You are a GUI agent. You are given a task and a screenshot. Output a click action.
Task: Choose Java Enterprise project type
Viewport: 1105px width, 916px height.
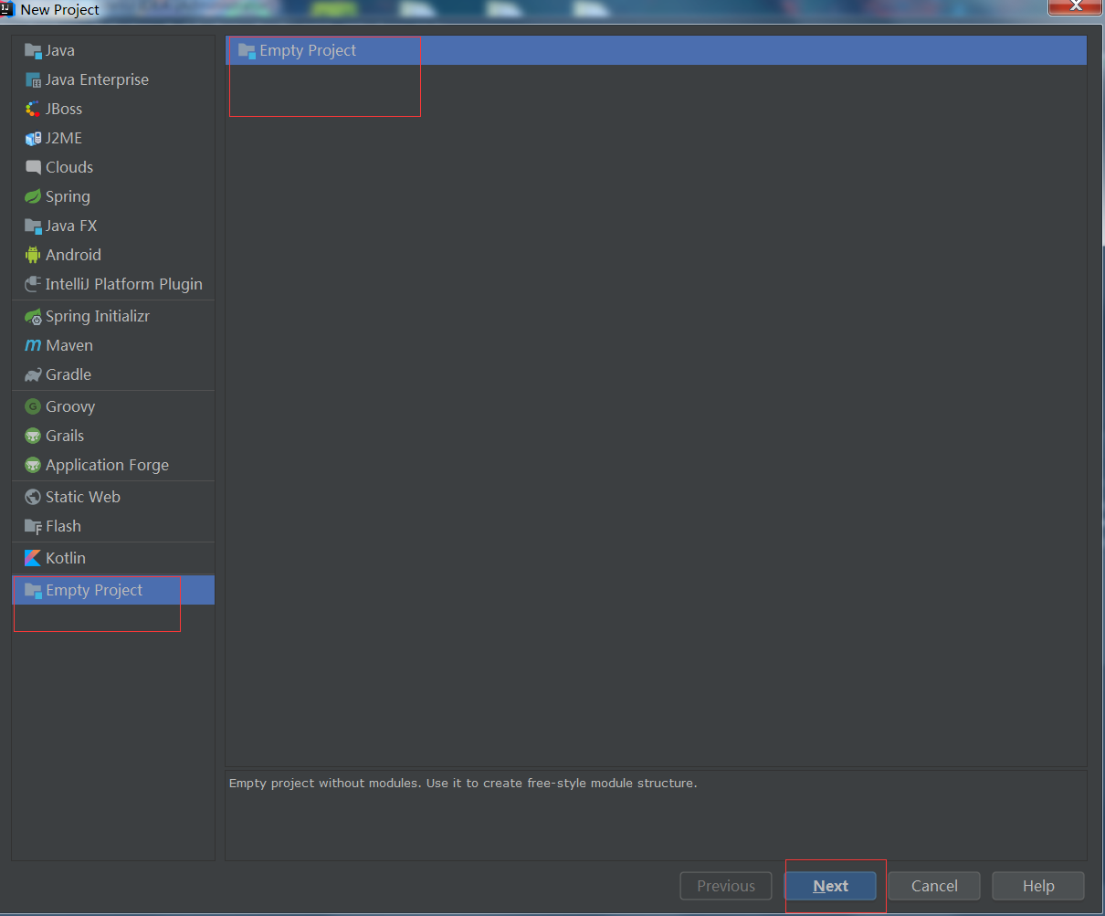point(113,80)
